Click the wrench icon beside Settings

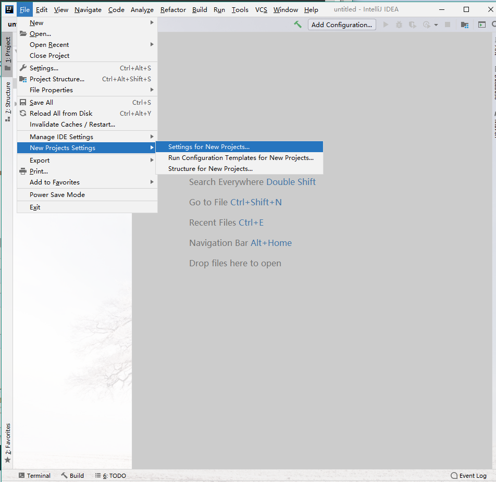(23, 68)
